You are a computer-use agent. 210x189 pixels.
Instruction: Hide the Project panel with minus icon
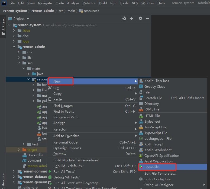coord(147,18)
